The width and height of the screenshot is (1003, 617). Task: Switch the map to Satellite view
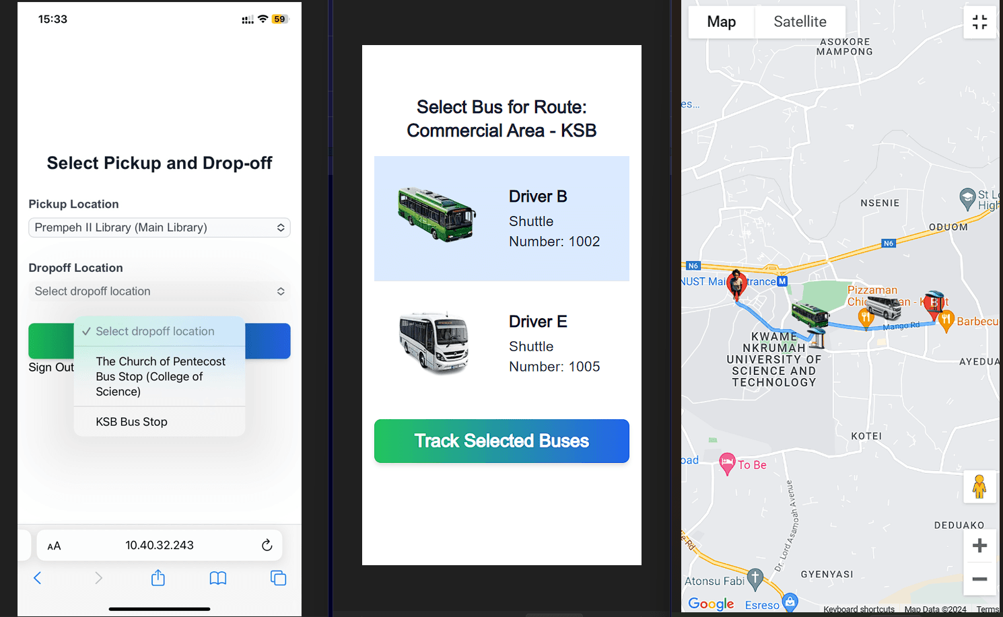pyautogui.click(x=800, y=22)
